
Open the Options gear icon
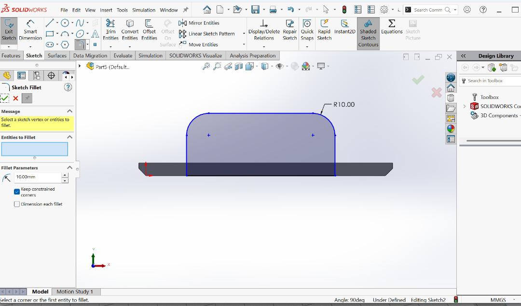(384, 10)
